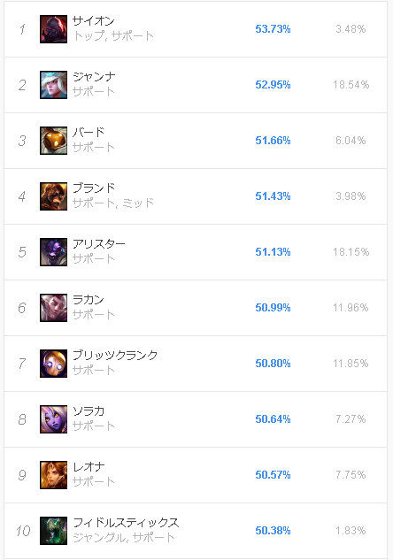Image resolution: width=393 pixels, height=560 pixels.
Task: Click the フィドルスティックス champion portrait
Action: (53, 530)
